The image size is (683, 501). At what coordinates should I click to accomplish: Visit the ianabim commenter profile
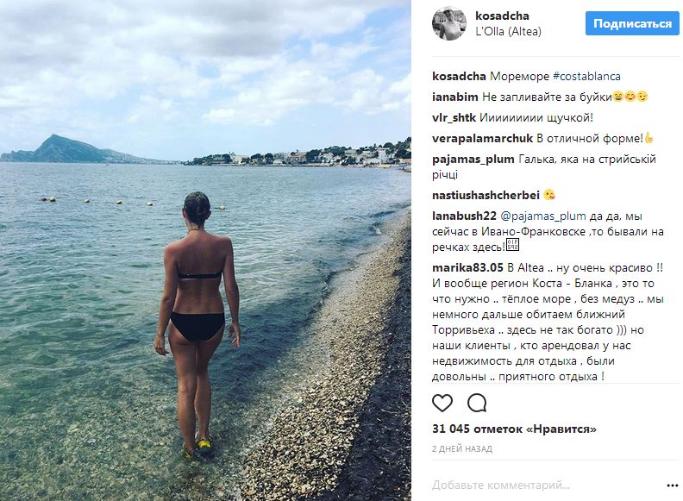click(454, 97)
